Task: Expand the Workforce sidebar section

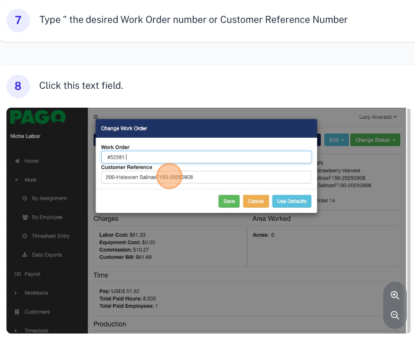Action: pos(35,293)
